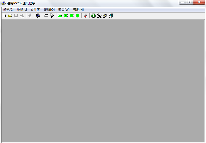Select green port icon number 1

tap(60, 16)
